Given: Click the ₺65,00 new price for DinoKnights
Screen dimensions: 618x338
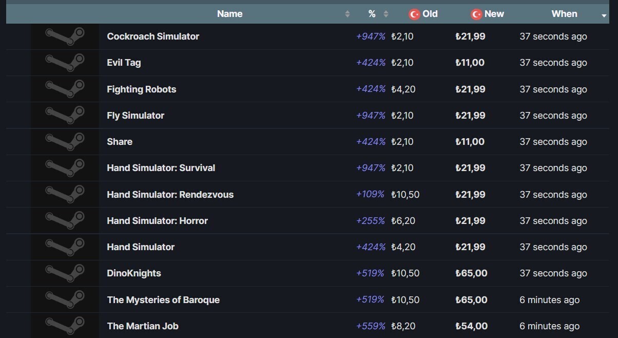Looking at the screenshot, I should (x=471, y=273).
